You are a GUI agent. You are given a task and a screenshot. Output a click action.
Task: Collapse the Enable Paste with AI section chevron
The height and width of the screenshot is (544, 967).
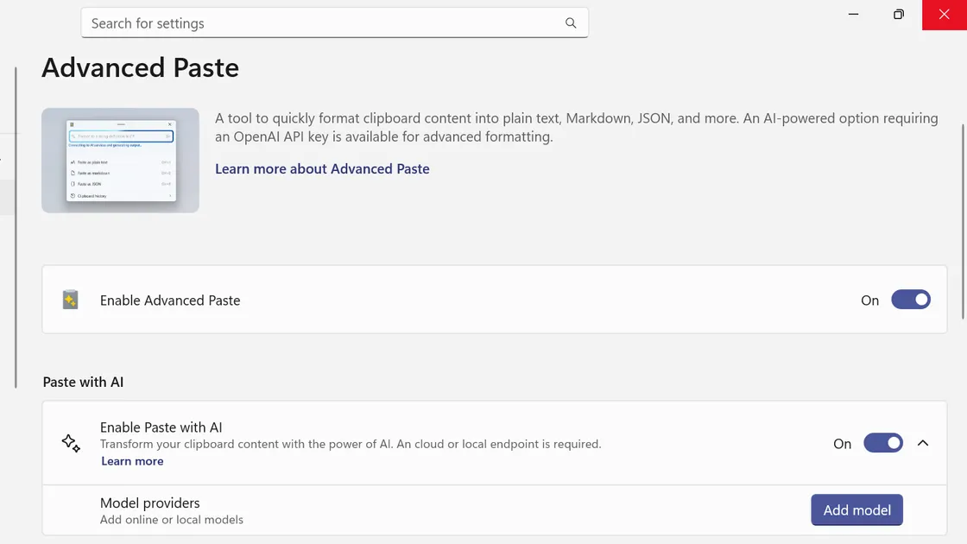click(x=923, y=443)
